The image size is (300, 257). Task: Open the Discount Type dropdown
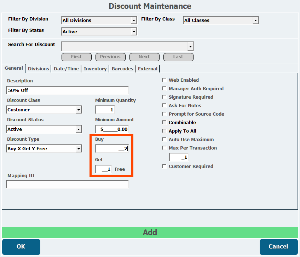(44, 148)
